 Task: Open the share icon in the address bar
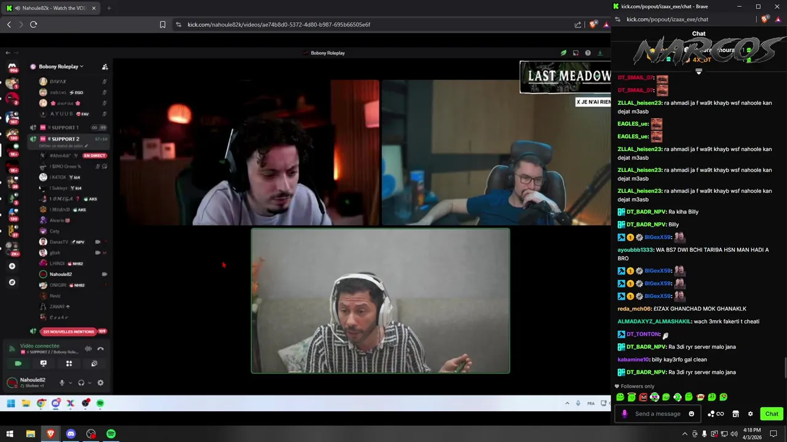click(578, 25)
